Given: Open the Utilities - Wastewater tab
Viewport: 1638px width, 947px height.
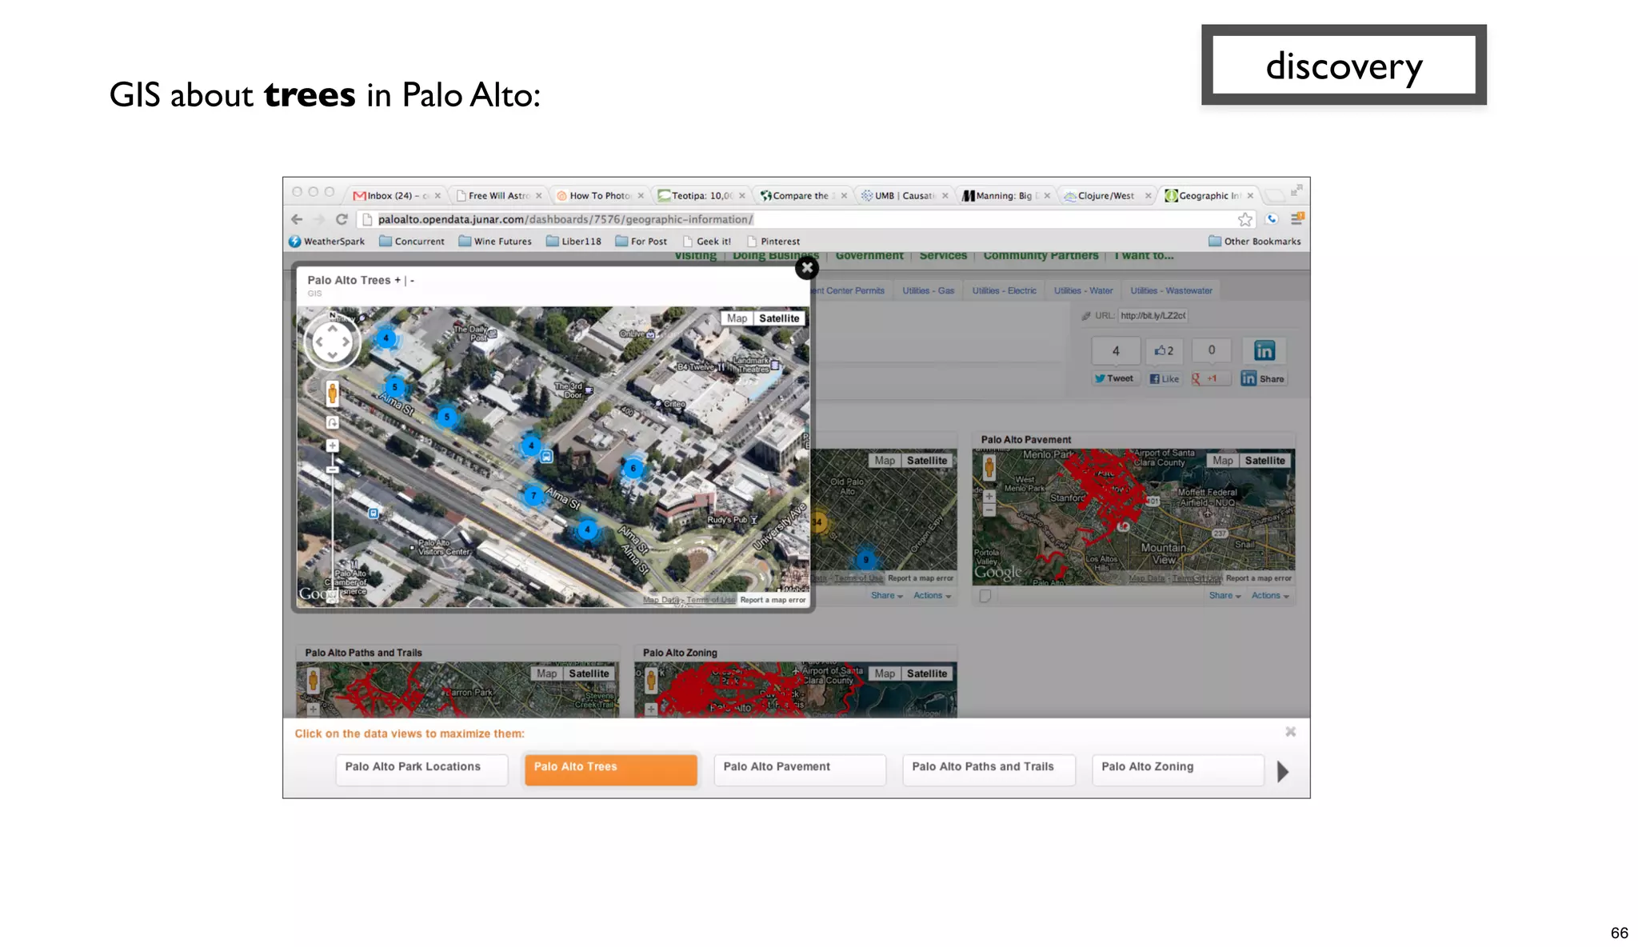Looking at the screenshot, I should (1171, 291).
